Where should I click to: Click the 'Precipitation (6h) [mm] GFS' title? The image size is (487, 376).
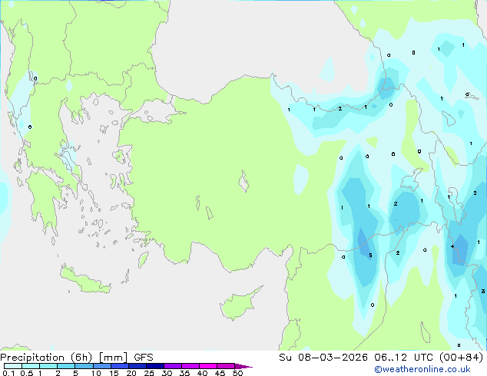point(77,357)
